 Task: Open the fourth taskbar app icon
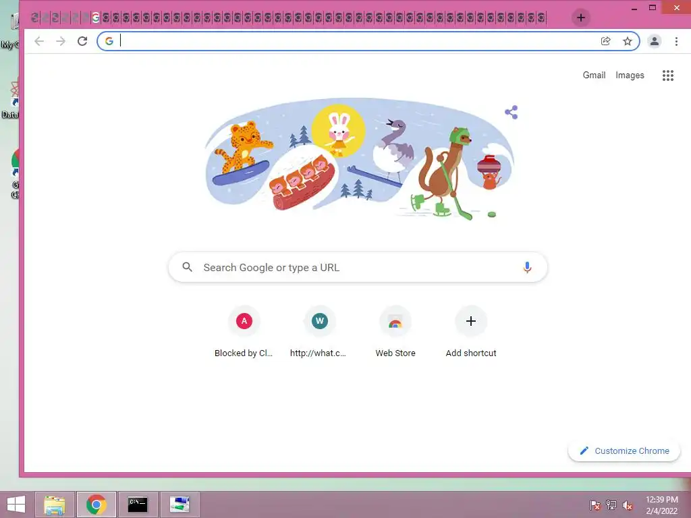(x=179, y=505)
